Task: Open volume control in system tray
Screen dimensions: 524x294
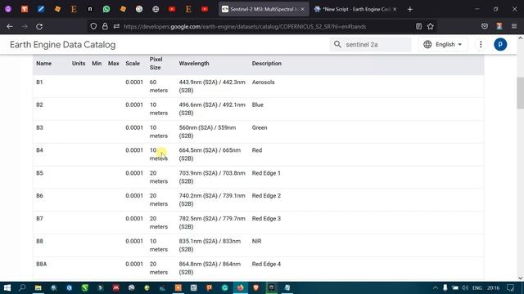Action: point(465,287)
